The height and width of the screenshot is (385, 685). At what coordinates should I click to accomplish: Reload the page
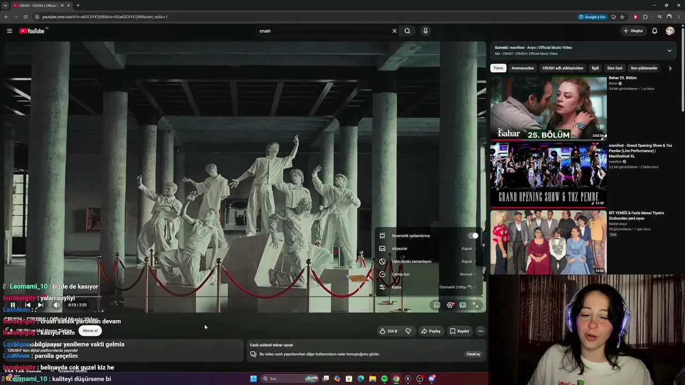tap(26, 17)
